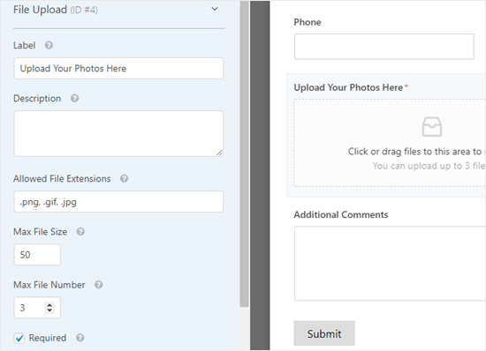
Task: Click the upload inbox icon in preview
Action: tap(432, 126)
